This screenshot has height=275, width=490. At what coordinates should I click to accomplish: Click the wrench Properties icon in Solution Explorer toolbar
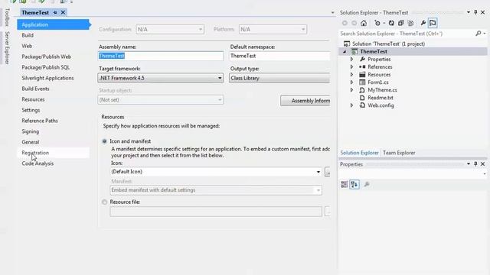(423, 23)
